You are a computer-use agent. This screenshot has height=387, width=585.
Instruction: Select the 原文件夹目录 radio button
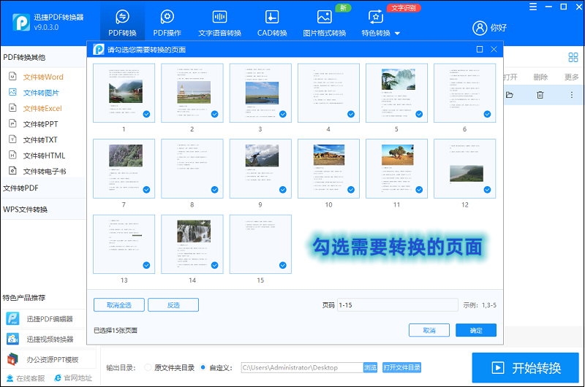click(x=148, y=367)
